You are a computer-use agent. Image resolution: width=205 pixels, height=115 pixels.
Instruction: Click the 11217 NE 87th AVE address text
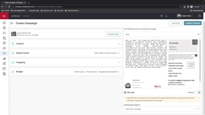coord(24,33)
